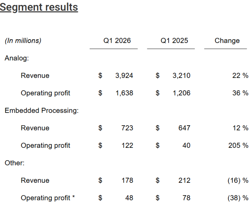Viewport: 250px width, 203px height.
Task: Click the (In millions) label
Action: 23,41
